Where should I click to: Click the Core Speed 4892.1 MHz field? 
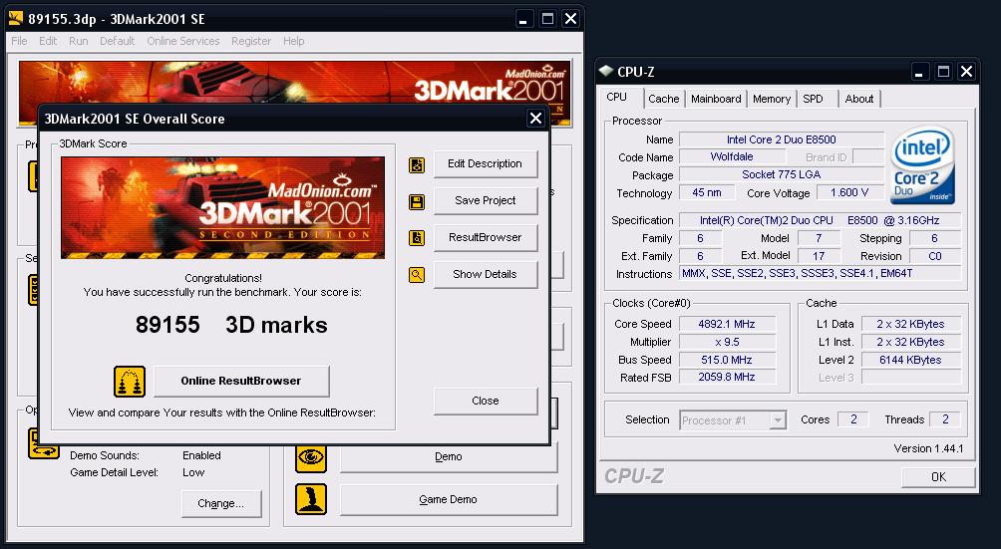pos(727,324)
